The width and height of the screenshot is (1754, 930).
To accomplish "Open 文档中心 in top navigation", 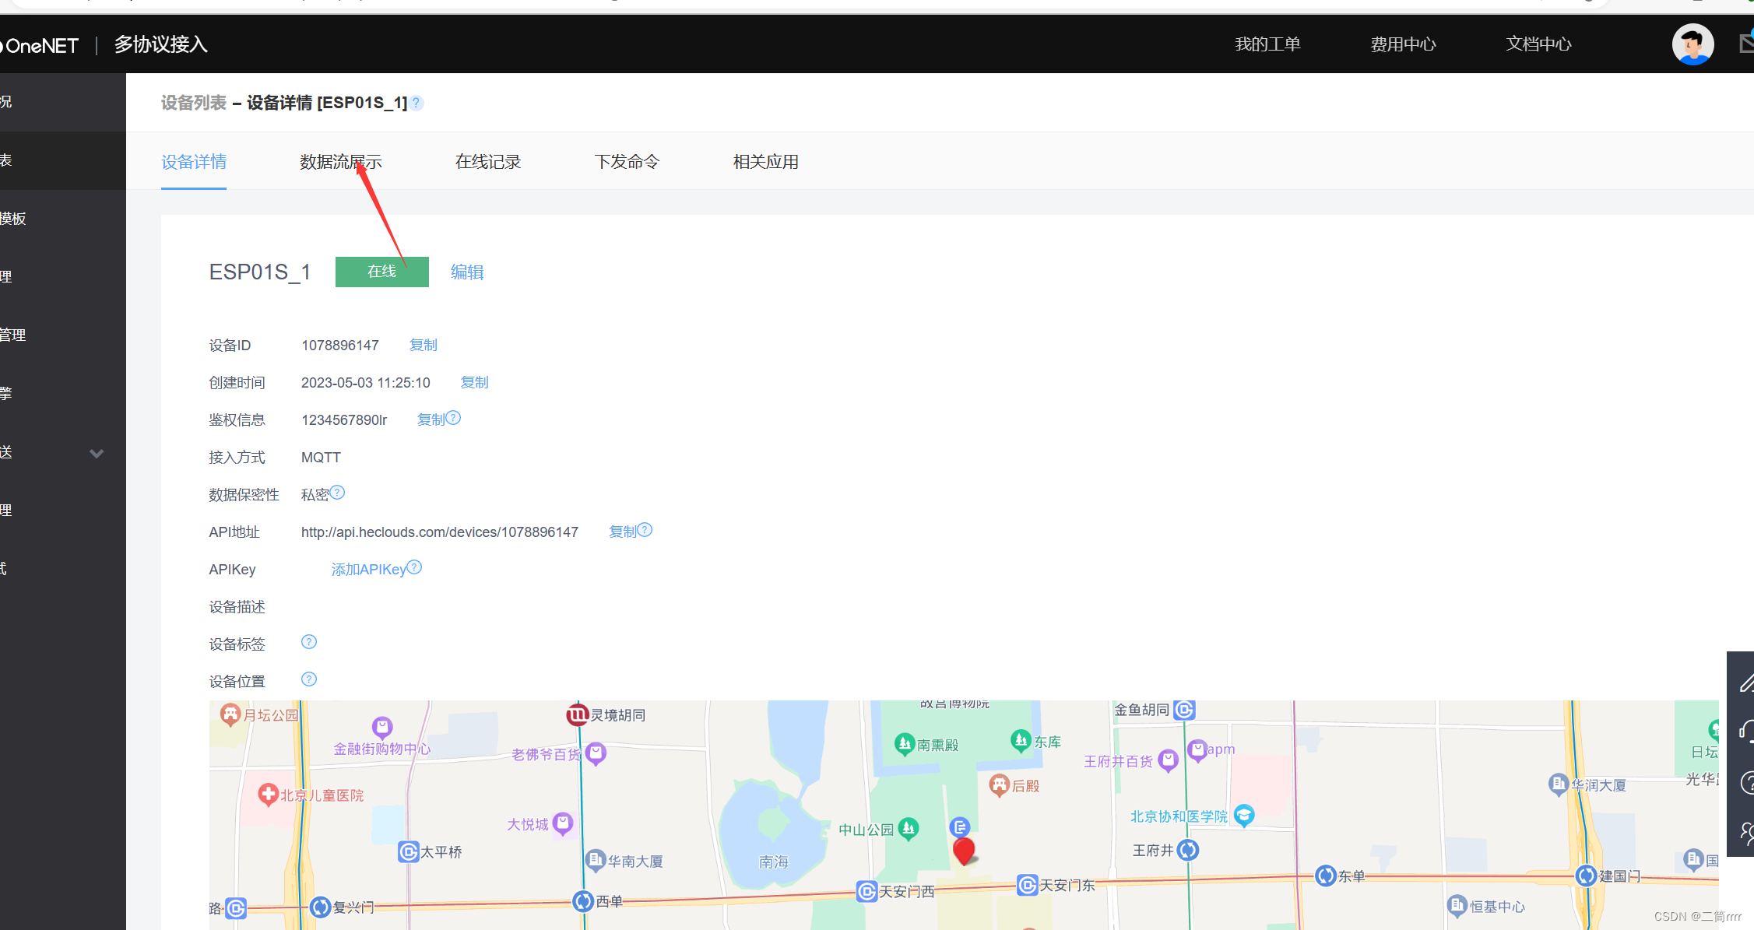I will [1538, 44].
